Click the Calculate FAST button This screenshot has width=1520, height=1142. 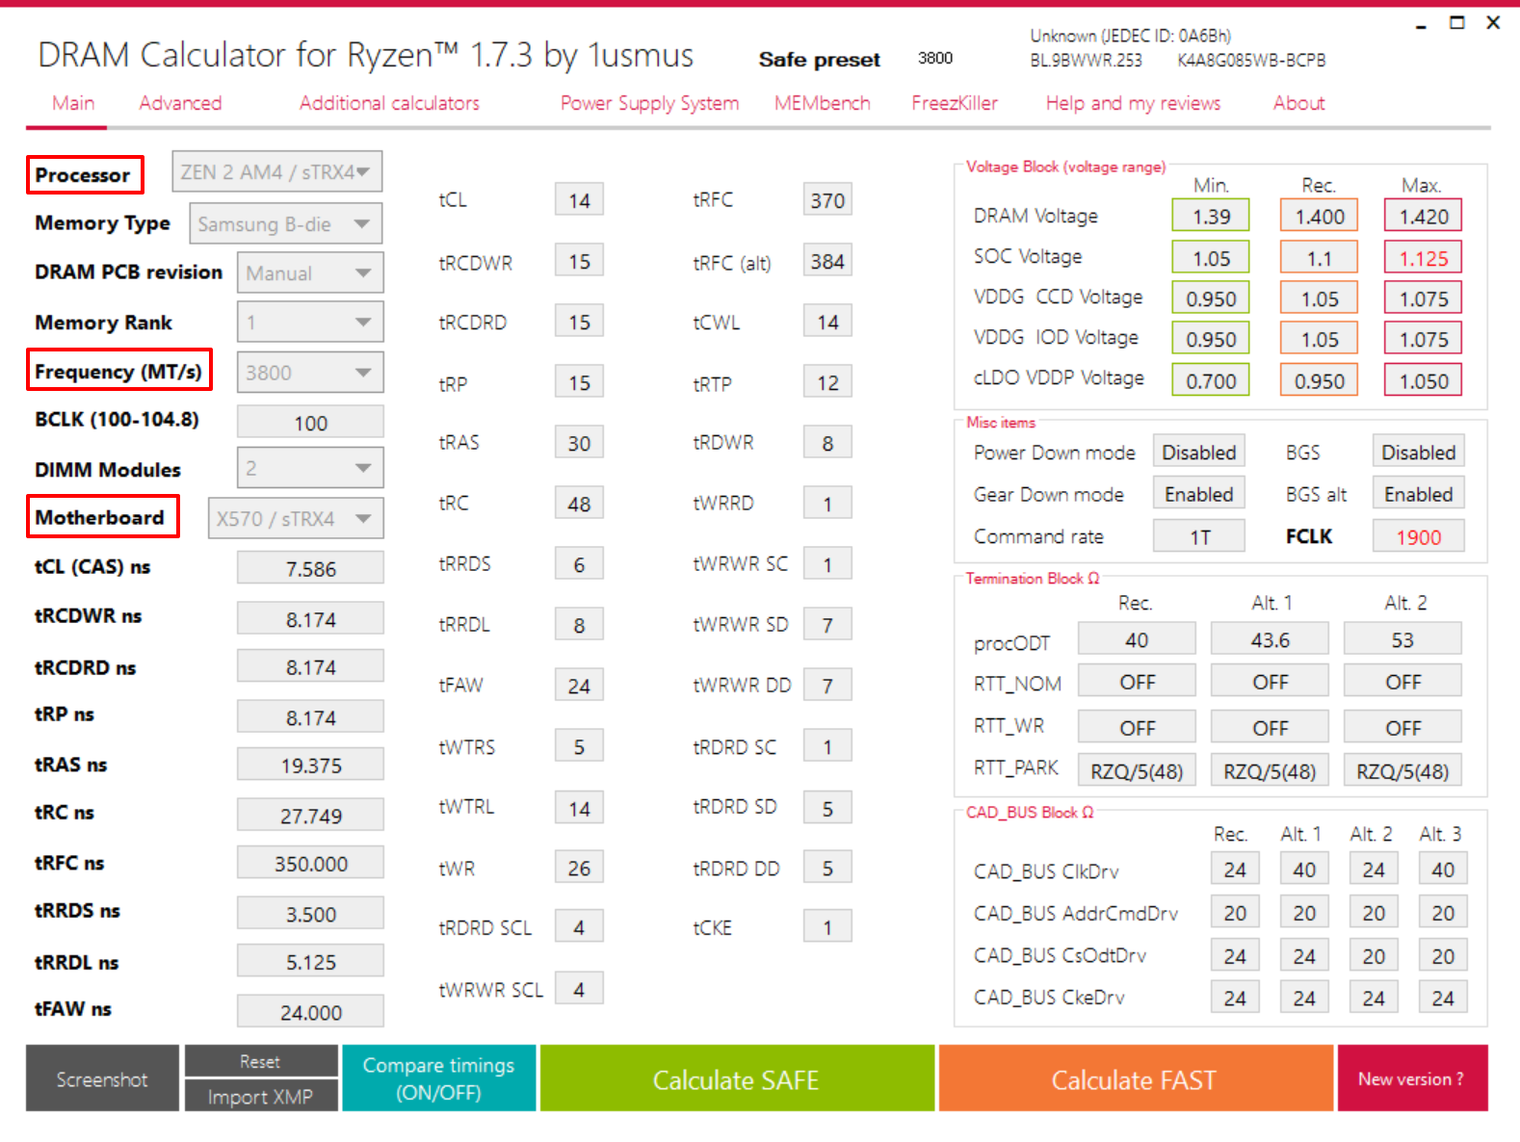point(1134,1078)
